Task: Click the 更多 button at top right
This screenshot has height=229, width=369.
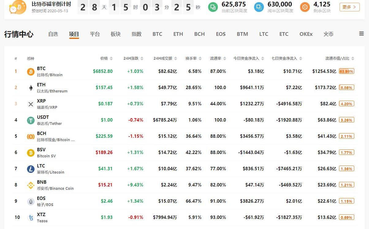Action: 349,7
